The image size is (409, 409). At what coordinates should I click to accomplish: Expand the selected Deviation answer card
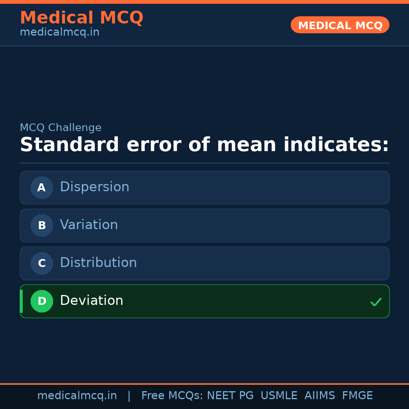(x=204, y=301)
